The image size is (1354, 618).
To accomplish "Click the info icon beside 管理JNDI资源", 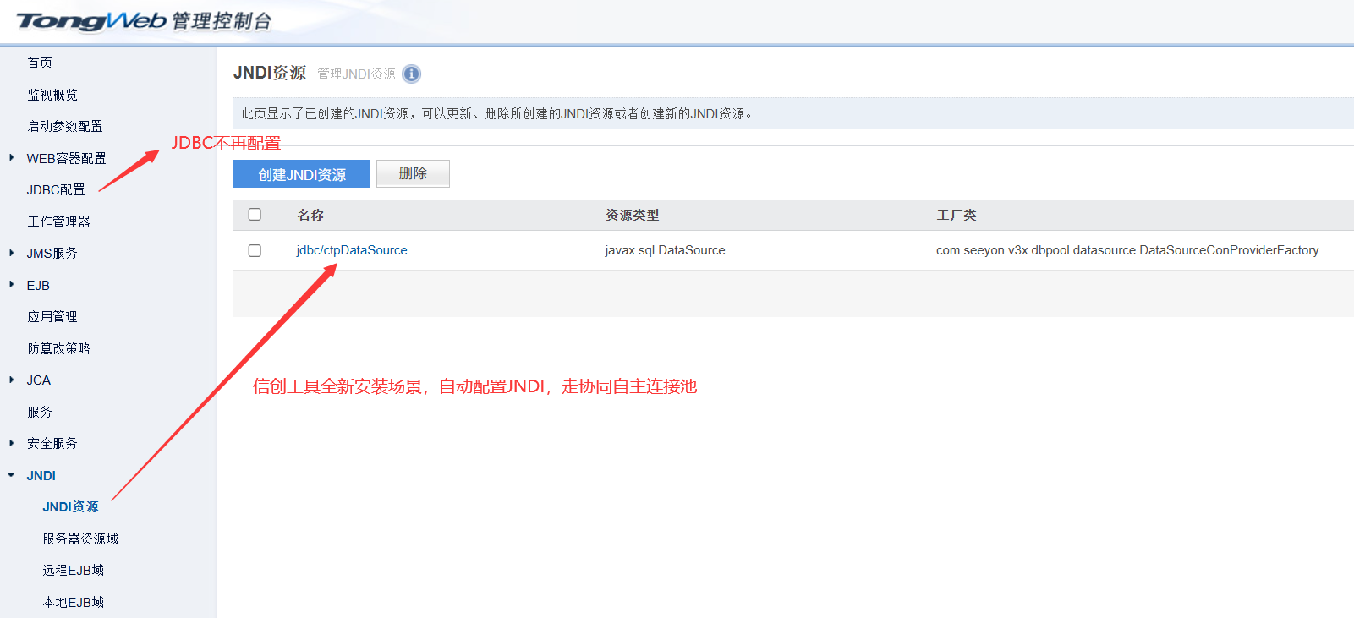I will pyautogui.click(x=411, y=74).
